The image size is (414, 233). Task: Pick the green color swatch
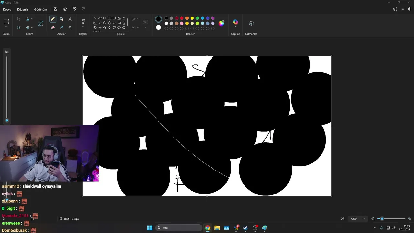(x=197, y=18)
